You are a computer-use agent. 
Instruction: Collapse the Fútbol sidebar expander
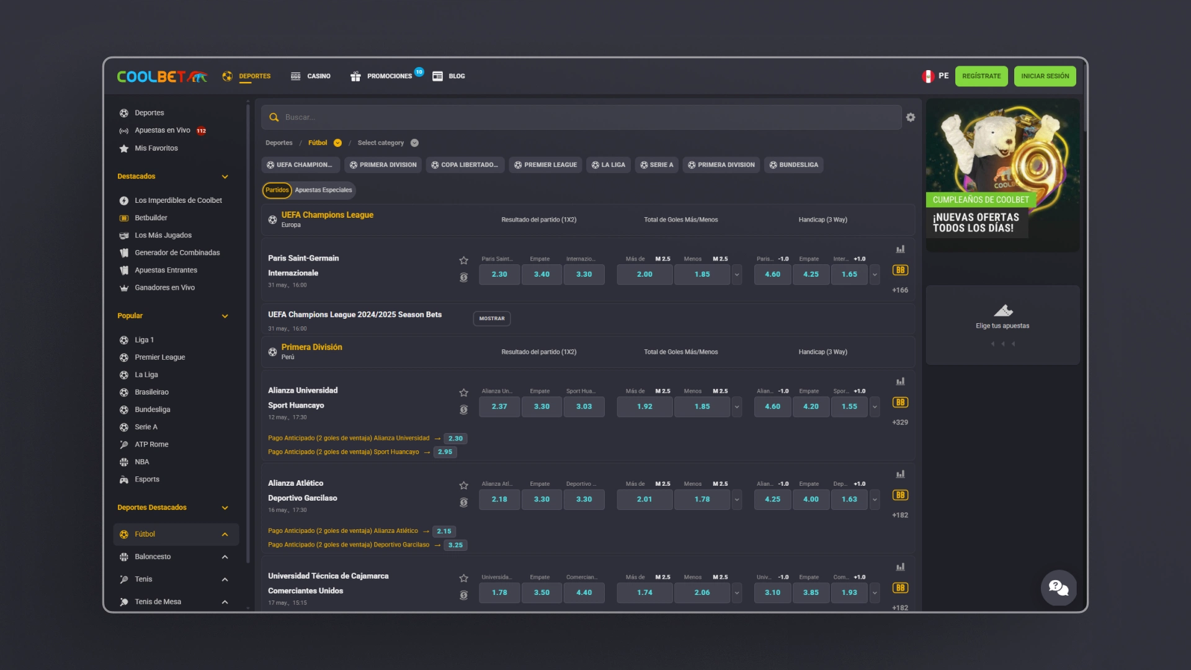[x=225, y=535]
